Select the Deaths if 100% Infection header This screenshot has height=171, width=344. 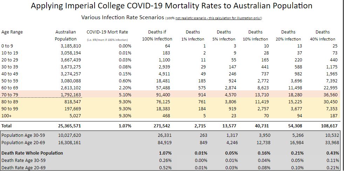(x=157, y=36)
